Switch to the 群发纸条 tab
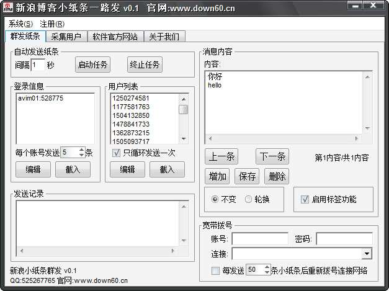Image resolution: width=389 pixels, height=291 pixels. (x=25, y=36)
